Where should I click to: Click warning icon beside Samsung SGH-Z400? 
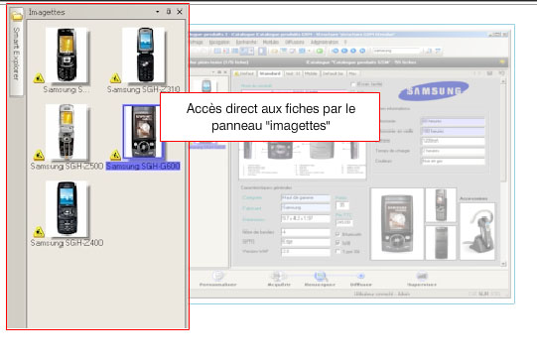[39, 232]
